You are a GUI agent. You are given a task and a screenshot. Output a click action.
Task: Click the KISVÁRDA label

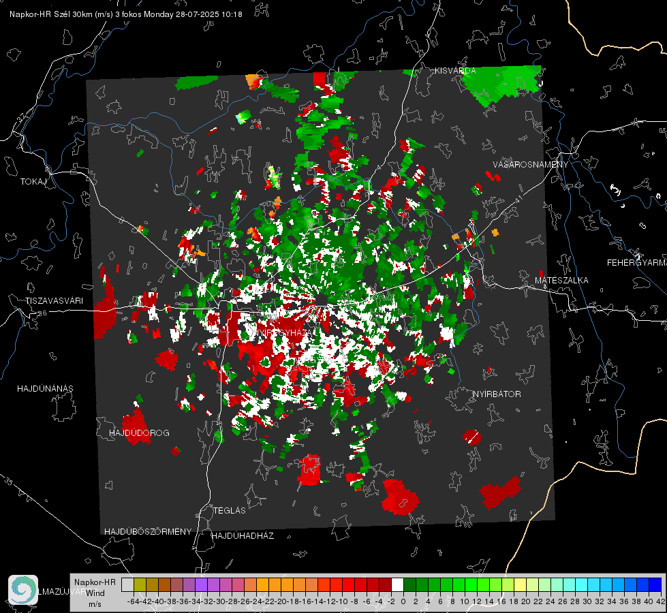(x=455, y=71)
